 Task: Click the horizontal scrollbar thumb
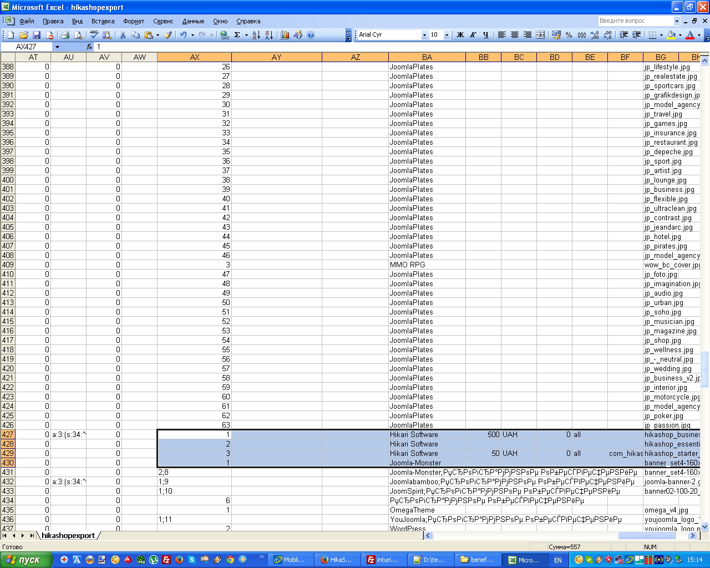646,536
